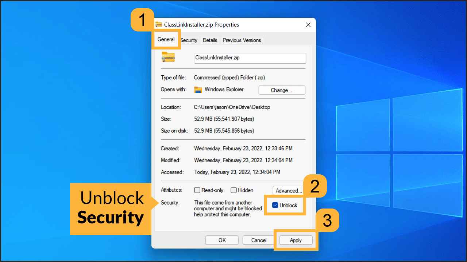Click the Cancel button

tap(259, 240)
